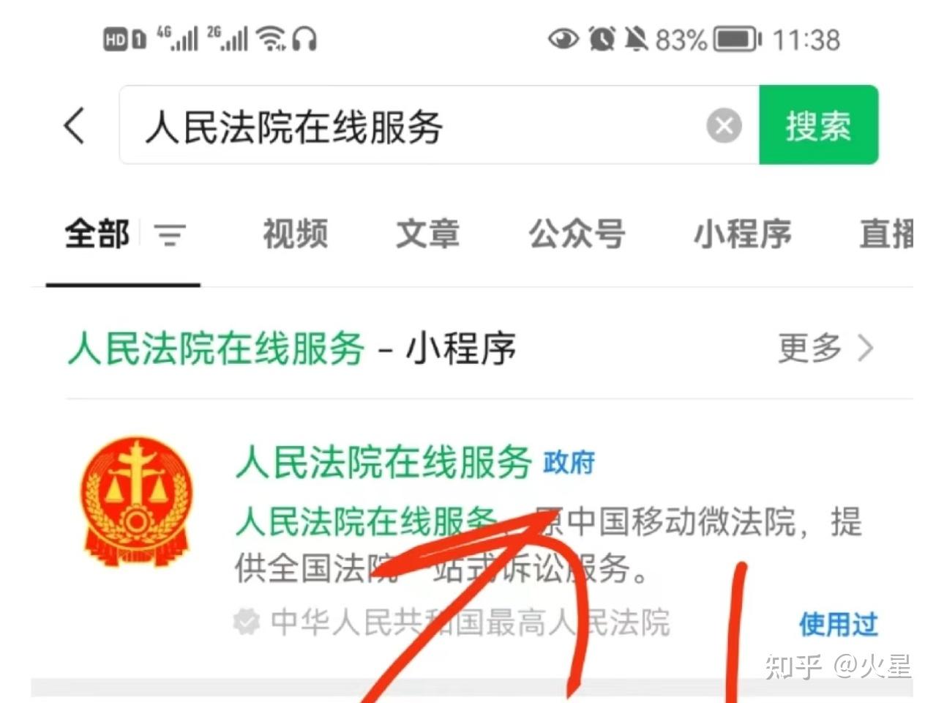
Task: Tap the chevron next to 更多
Action: 866,348
